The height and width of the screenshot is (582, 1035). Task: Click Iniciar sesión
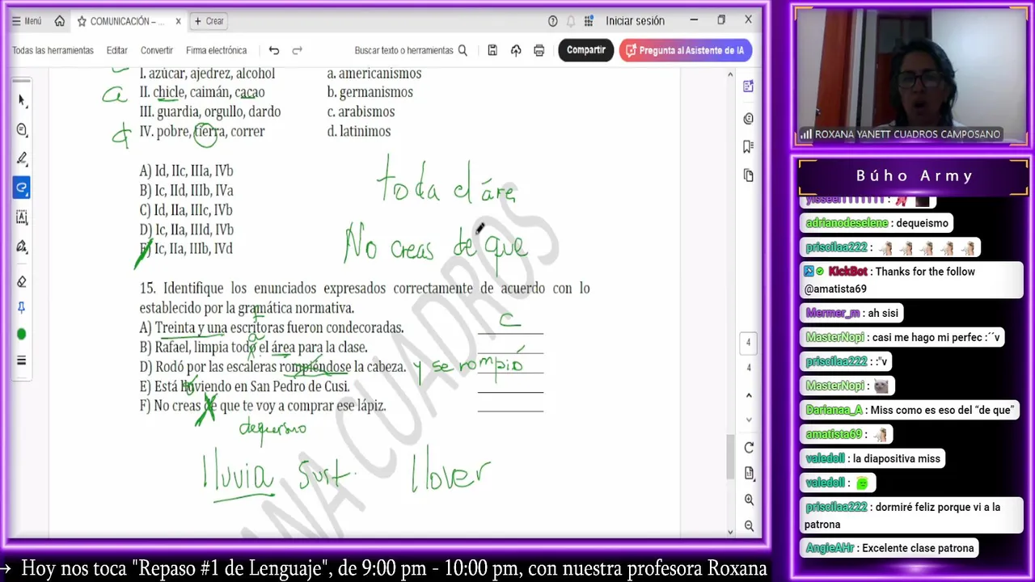pos(635,21)
